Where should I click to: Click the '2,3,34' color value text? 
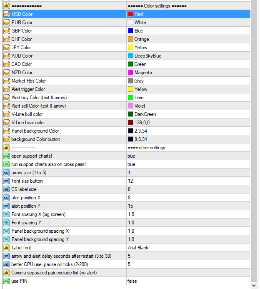pyautogui.click(x=141, y=131)
